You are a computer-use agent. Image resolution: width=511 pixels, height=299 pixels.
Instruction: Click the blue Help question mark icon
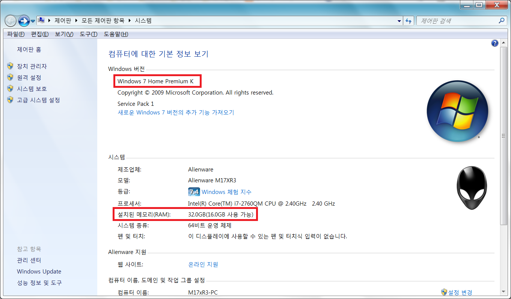(x=494, y=43)
